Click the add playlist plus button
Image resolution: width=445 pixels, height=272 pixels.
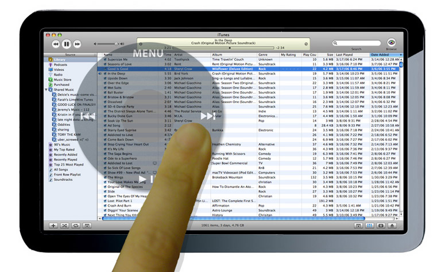coord(53,226)
